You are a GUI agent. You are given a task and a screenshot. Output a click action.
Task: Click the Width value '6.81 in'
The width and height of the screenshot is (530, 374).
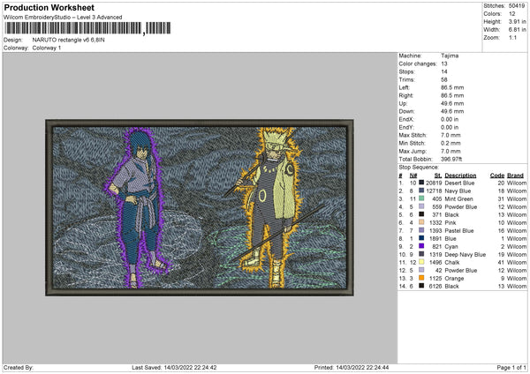pos(517,30)
